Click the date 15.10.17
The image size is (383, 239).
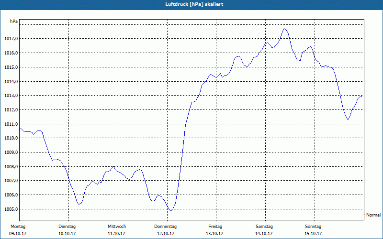tap(313, 234)
